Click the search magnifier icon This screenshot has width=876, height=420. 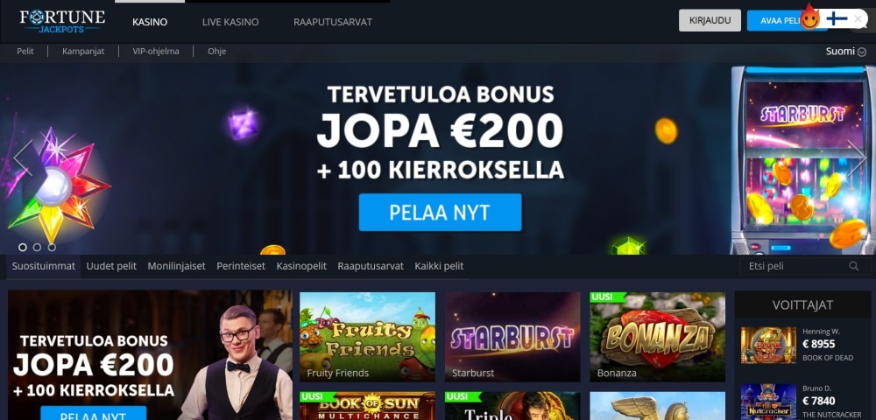click(853, 266)
